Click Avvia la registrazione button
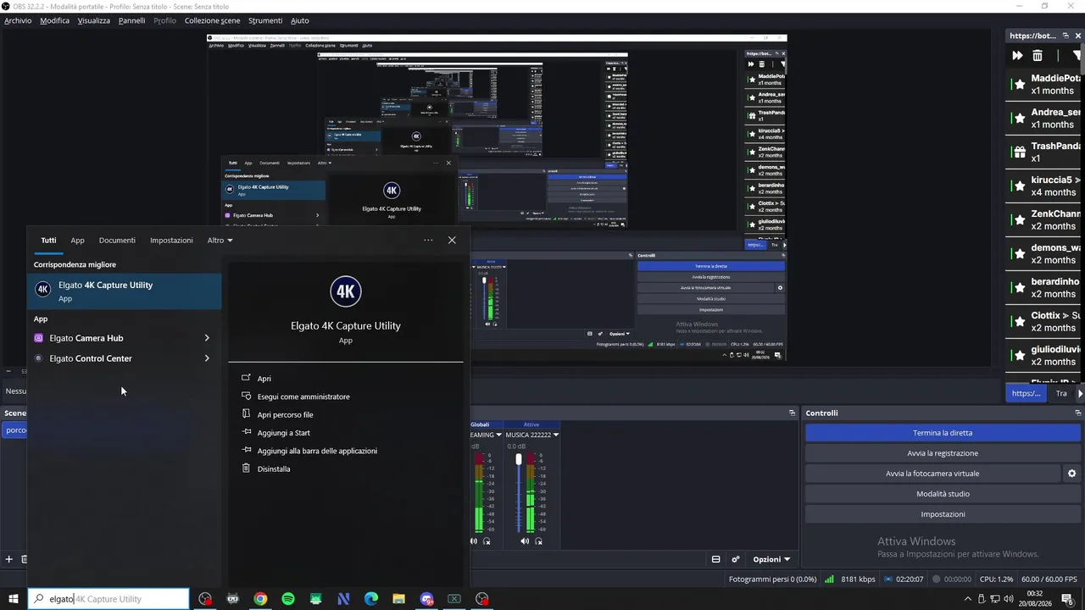 (x=943, y=453)
